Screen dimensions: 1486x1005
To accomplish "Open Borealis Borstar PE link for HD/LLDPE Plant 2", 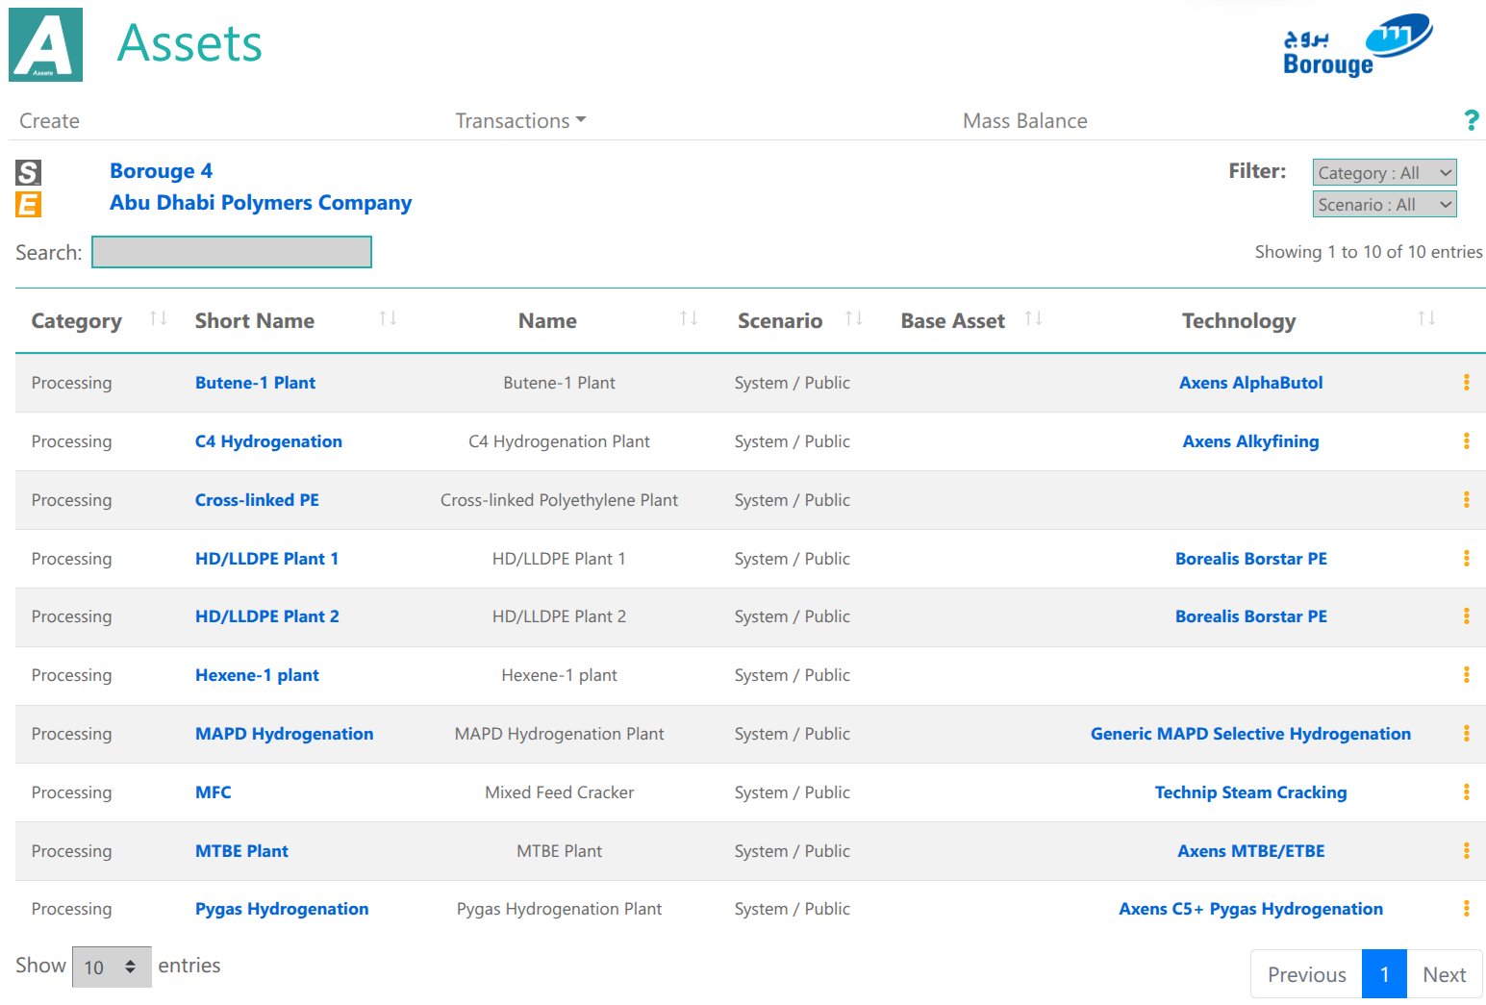I will (1250, 616).
